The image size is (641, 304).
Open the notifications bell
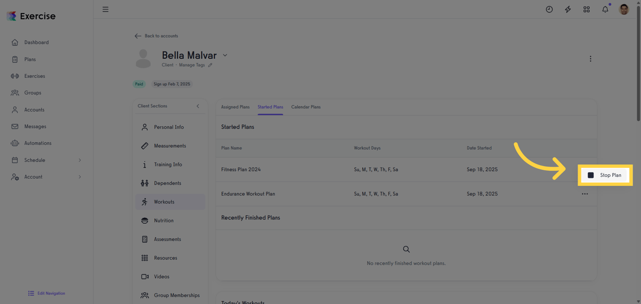pos(605,9)
